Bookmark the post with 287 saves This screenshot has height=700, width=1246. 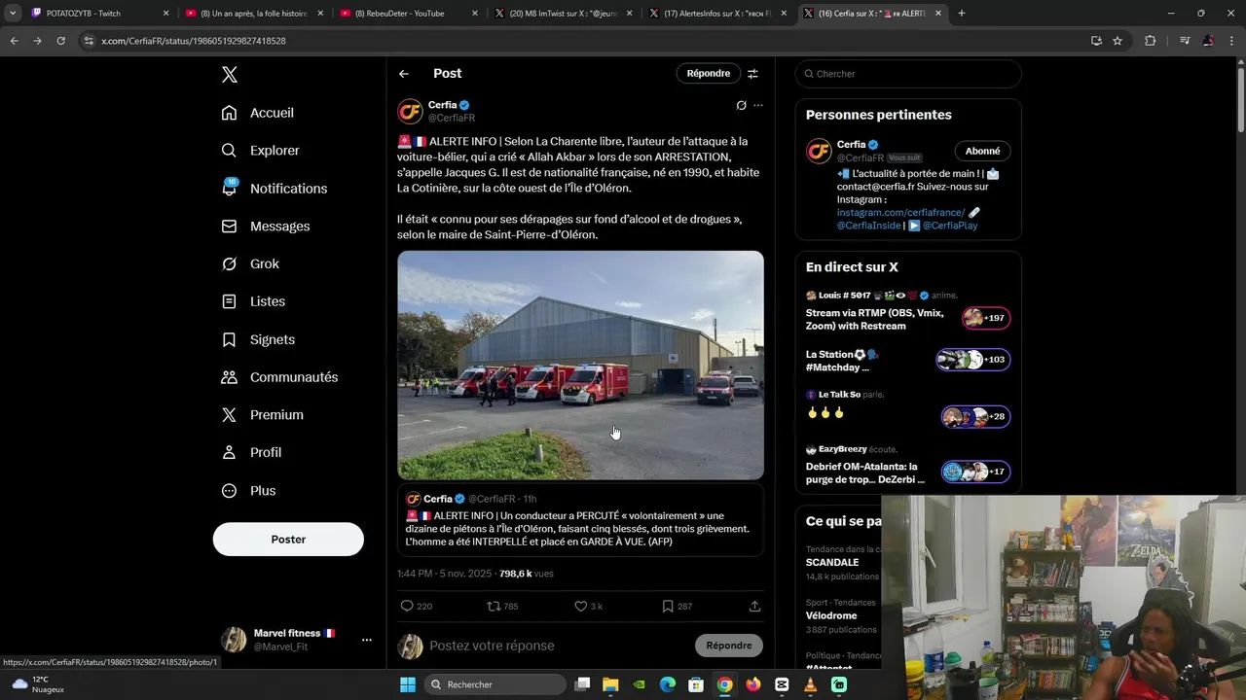coord(677,606)
